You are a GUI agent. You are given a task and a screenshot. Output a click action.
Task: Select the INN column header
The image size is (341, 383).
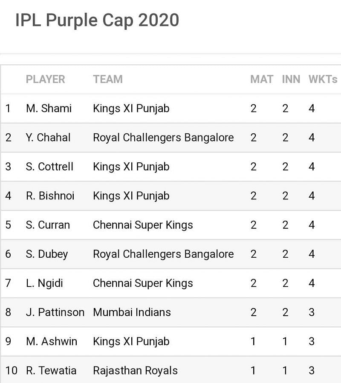(x=291, y=79)
